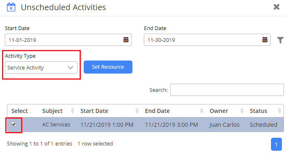Open the Activity Type dropdown
This screenshot has width=286, height=154.
[41, 67]
